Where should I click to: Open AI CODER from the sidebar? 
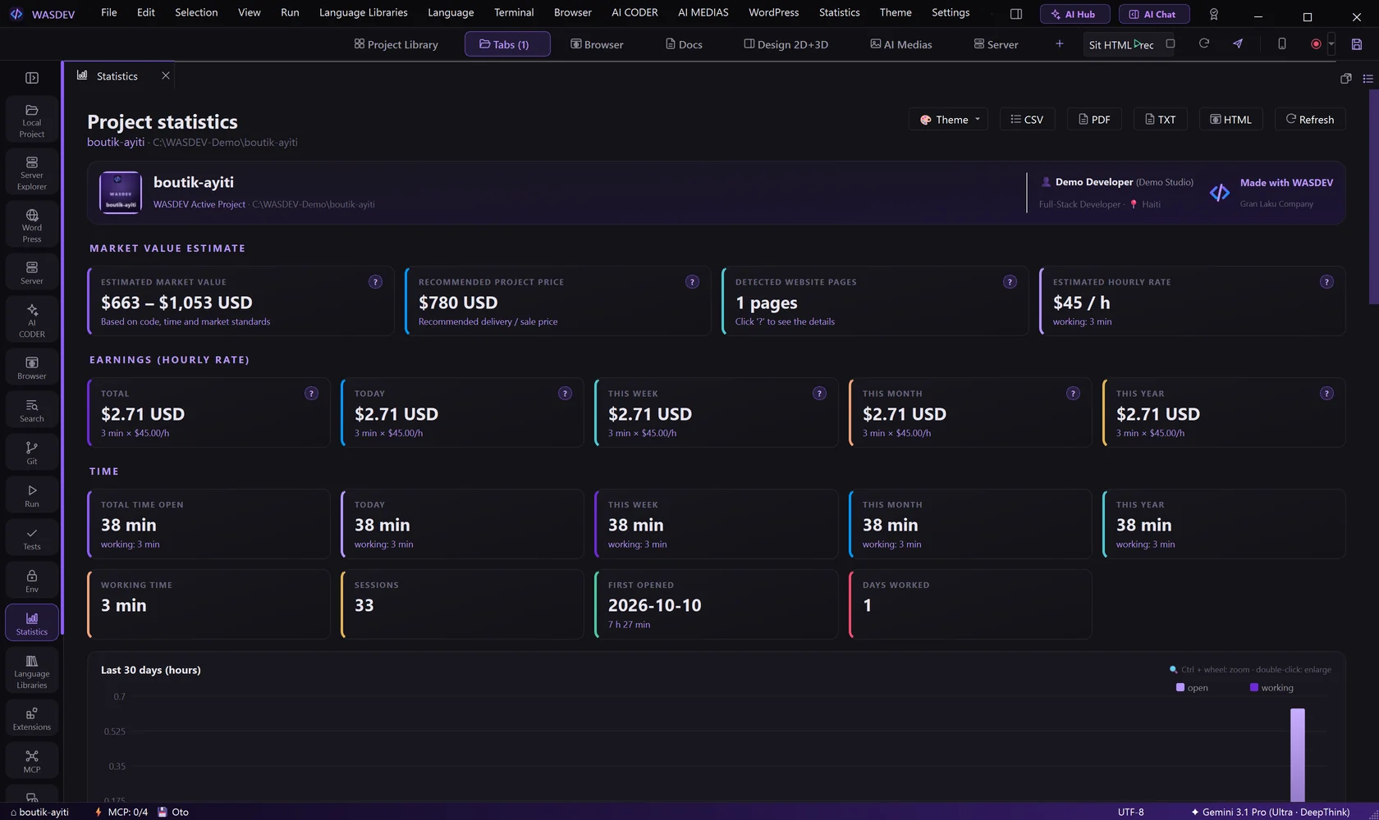pyautogui.click(x=32, y=320)
